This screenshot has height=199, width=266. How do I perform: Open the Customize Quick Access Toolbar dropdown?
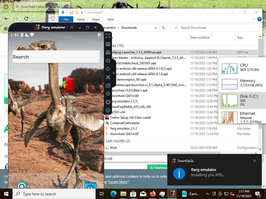pyautogui.click(x=82, y=12)
